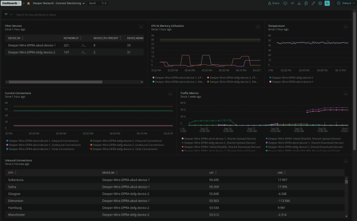The height and width of the screenshot is (221, 357).
Task: Select Deeper-Wire-DPRA-defg-device-2 in Filter Devices
Action: point(32,52)
